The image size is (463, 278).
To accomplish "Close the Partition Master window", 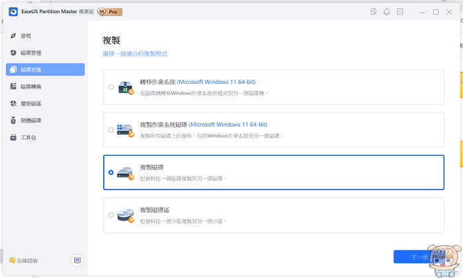I will [449, 12].
